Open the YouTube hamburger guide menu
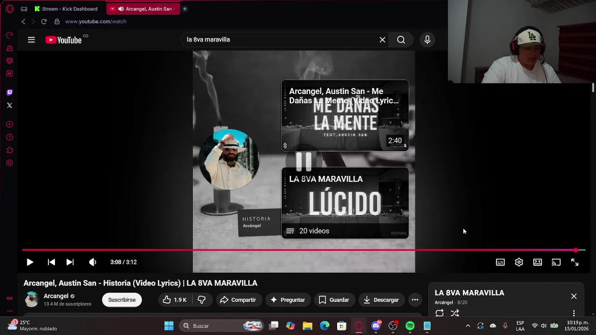The height and width of the screenshot is (335, 596). 31,40
